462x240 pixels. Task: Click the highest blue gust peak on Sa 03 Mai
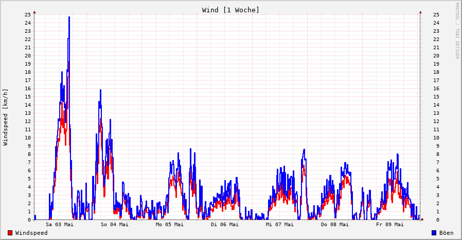pos(69,17)
